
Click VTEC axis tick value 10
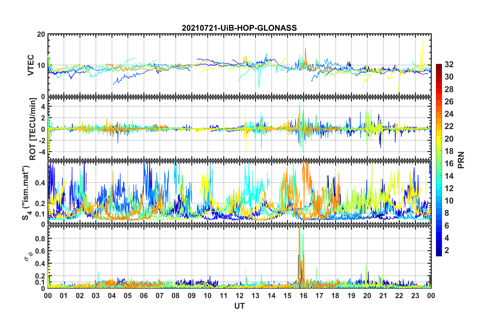41,65
